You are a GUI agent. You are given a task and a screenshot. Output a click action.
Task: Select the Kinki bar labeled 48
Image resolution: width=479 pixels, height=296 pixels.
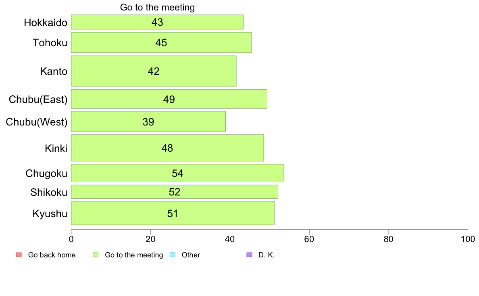167,148
